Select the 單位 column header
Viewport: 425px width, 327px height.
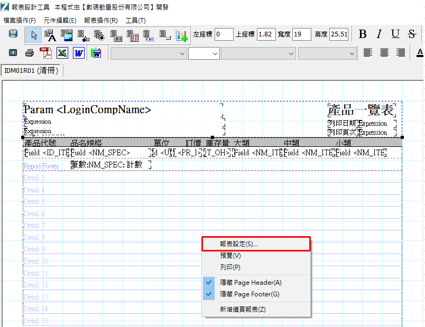tap(162, 143)
